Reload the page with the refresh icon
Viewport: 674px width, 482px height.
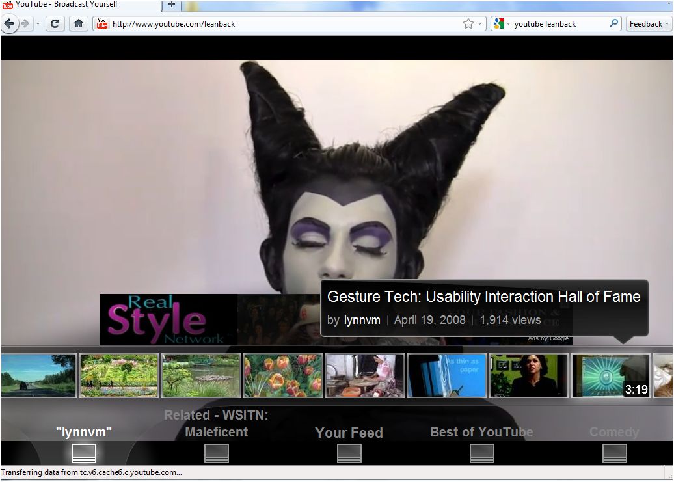point(55,23)
